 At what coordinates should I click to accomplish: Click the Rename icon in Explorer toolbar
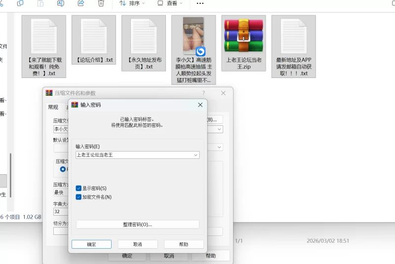coord(61,3)
